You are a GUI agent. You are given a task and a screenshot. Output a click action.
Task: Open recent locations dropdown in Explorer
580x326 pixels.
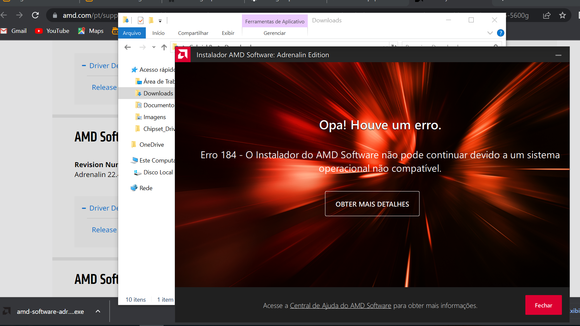pos(154,47)
